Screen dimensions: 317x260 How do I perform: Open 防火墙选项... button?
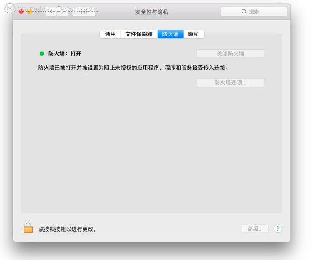(x=230, y=83)
